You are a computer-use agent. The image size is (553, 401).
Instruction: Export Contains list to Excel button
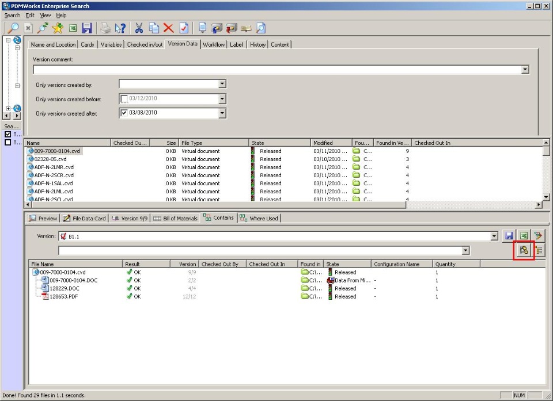click(524, 236)
